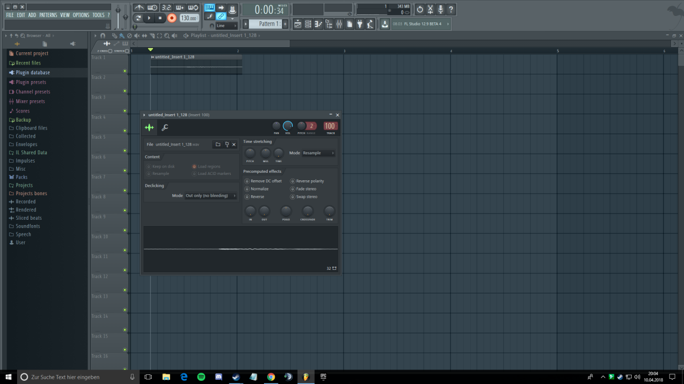Open Plugin database folder in browser
The height and width of the screenshot is (384, 684).
point(33,73)
